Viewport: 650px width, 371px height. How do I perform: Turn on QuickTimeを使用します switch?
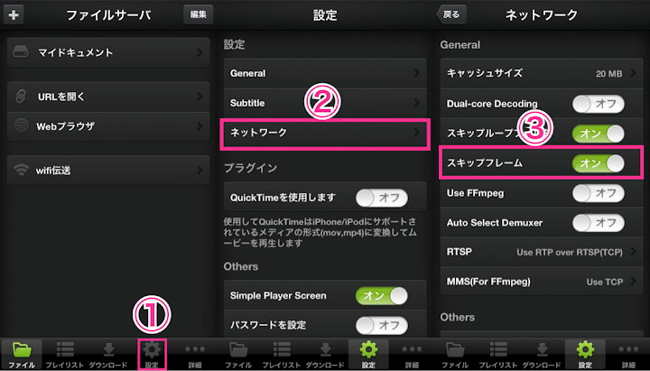coord(381,198)
